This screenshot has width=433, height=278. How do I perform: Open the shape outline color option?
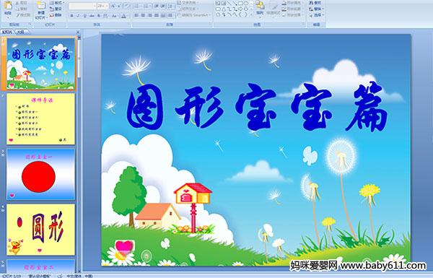click(x=292, y=9)
